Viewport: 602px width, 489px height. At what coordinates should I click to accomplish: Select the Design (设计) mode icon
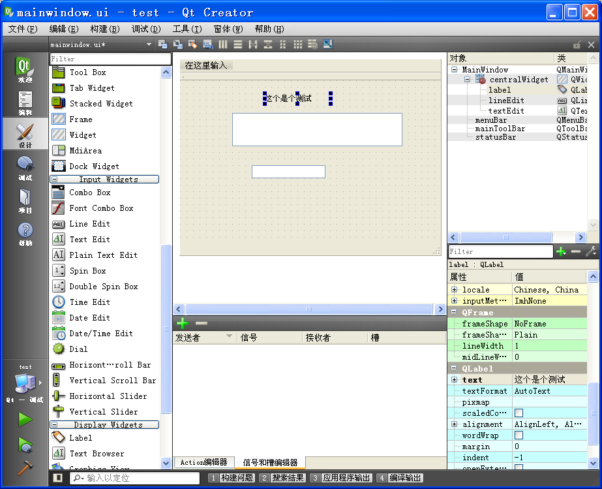tap(25, 135)
